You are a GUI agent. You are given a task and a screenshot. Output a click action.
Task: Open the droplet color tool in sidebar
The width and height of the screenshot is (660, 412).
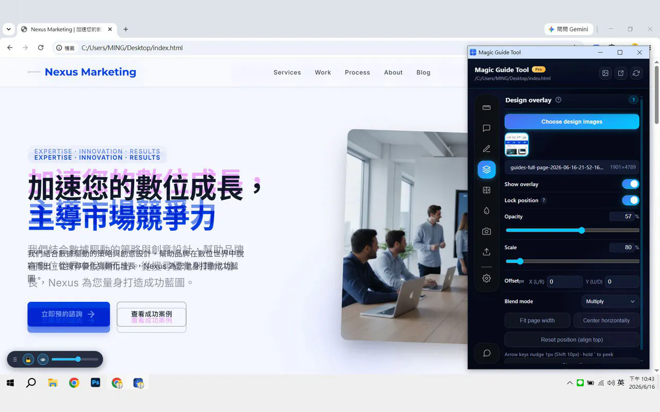486,211
